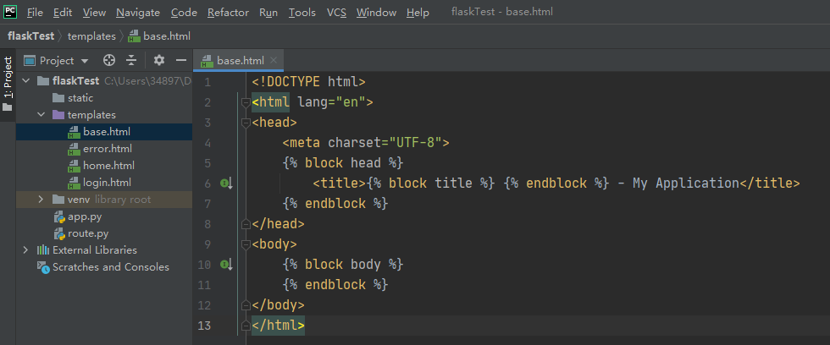Click the PyCharm application logo icon

point(10,11)
